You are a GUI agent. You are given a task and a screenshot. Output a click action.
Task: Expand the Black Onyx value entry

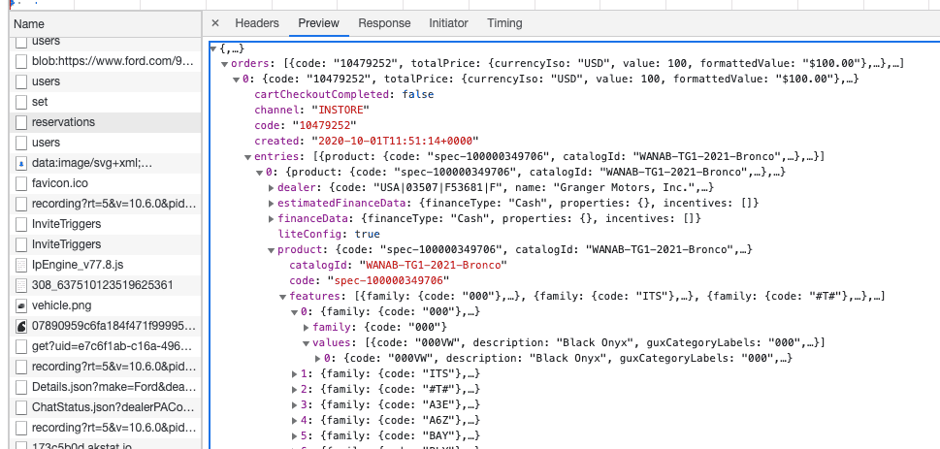318,359
